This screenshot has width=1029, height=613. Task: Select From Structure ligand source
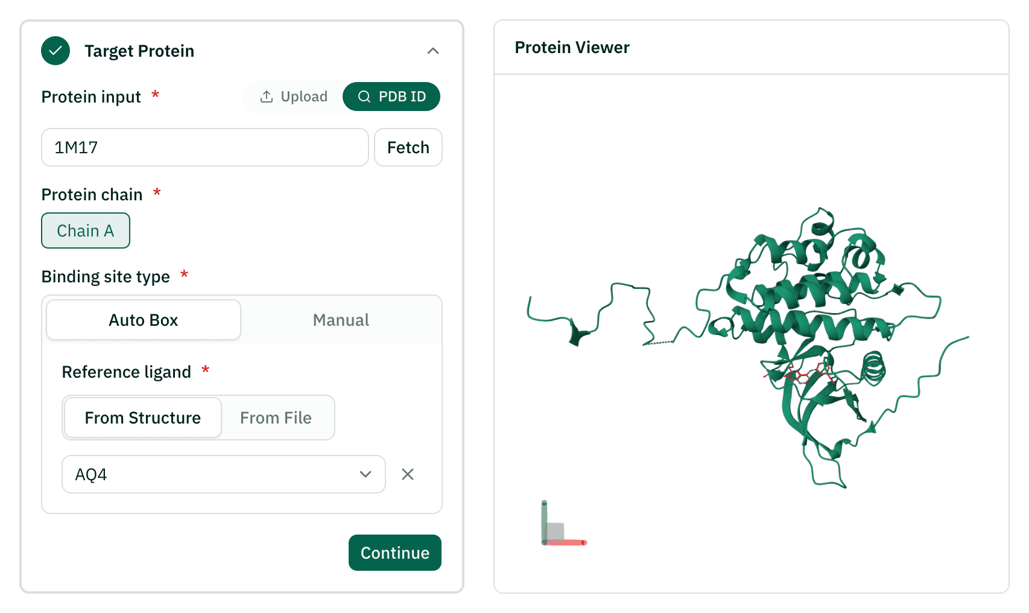click(143, 418)
